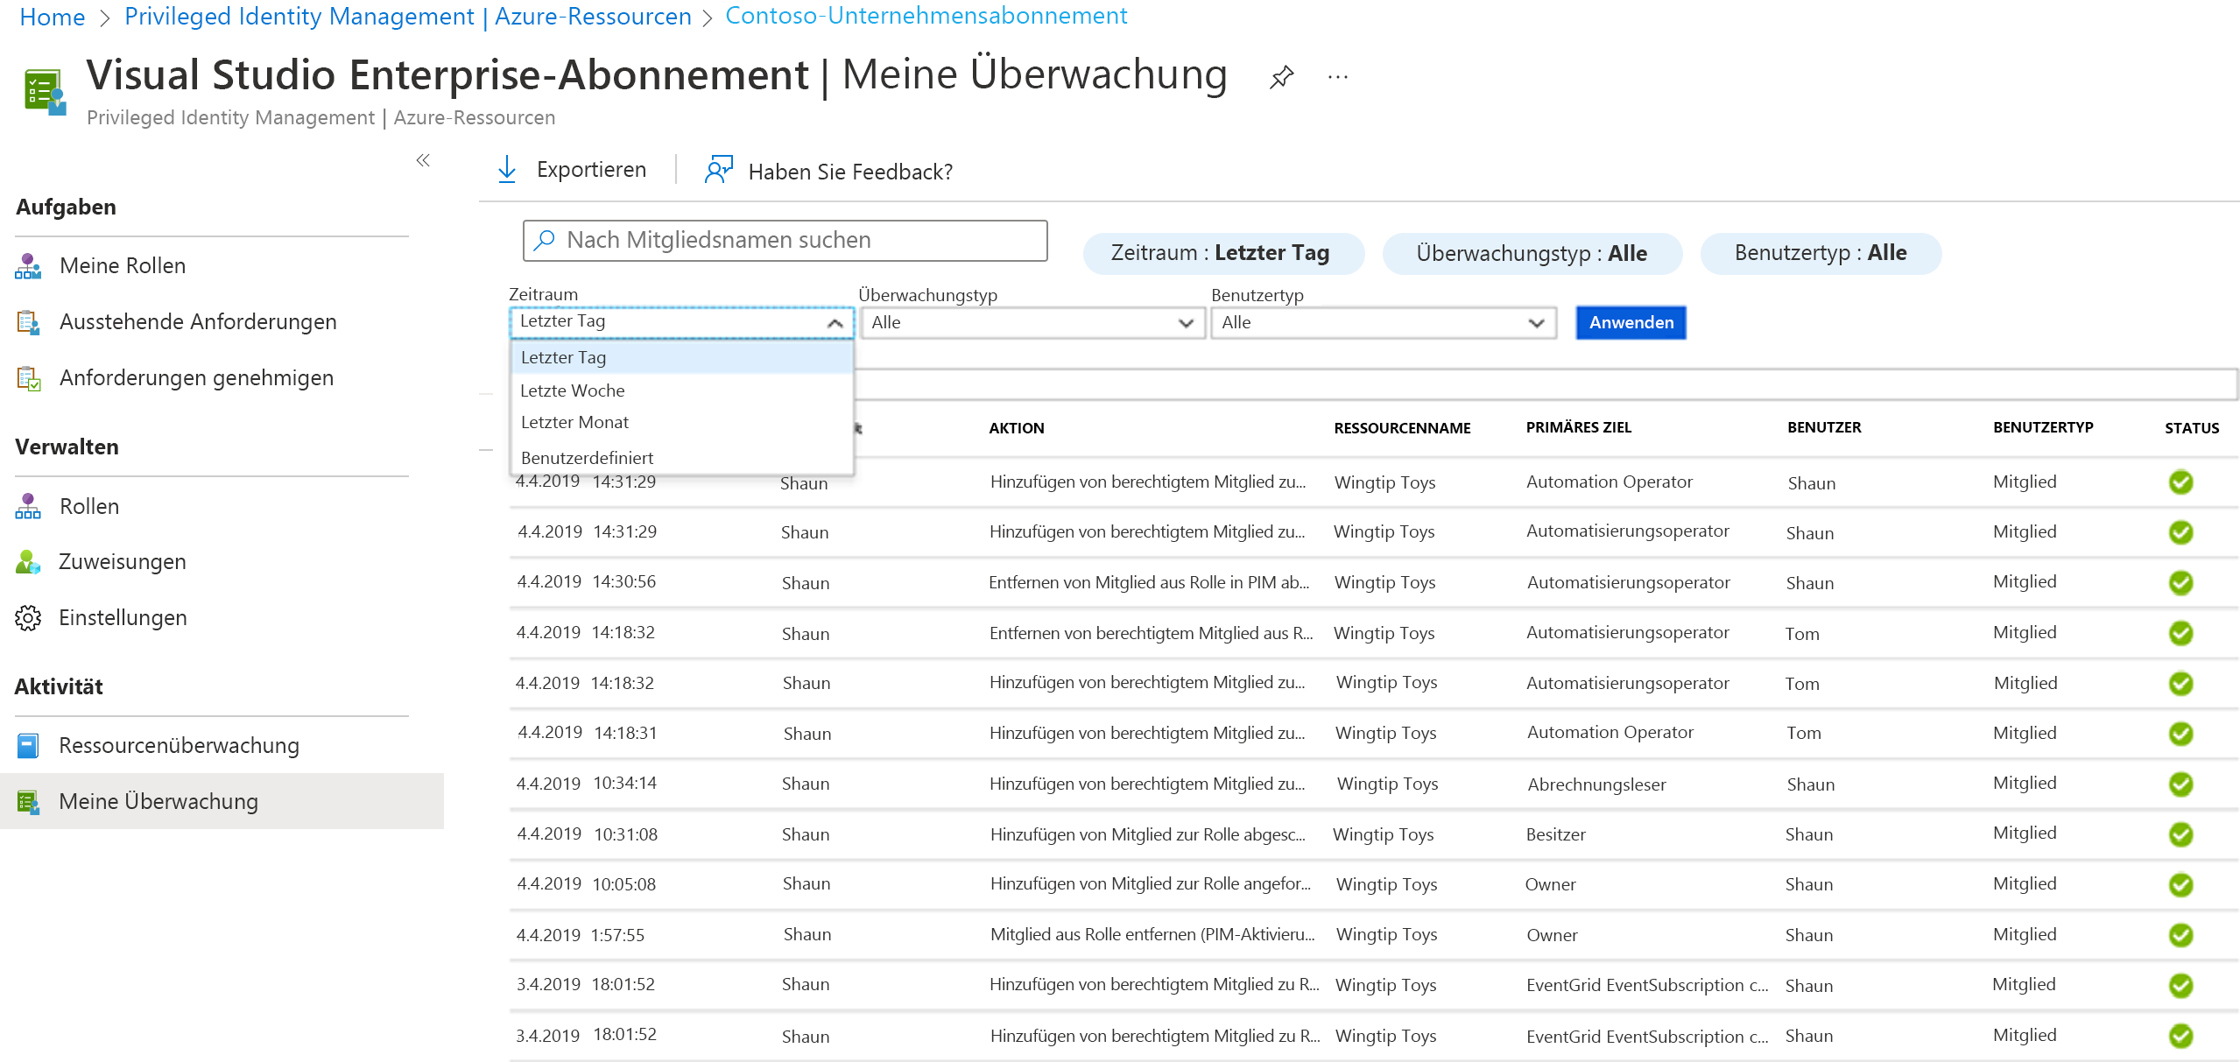Click the green status check for the 10:31:08 row
2240x1062 pixels.
[2180, 834]
